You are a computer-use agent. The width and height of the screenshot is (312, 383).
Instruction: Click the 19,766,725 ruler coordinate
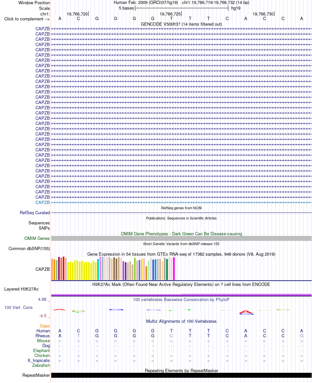pos(170,14)
